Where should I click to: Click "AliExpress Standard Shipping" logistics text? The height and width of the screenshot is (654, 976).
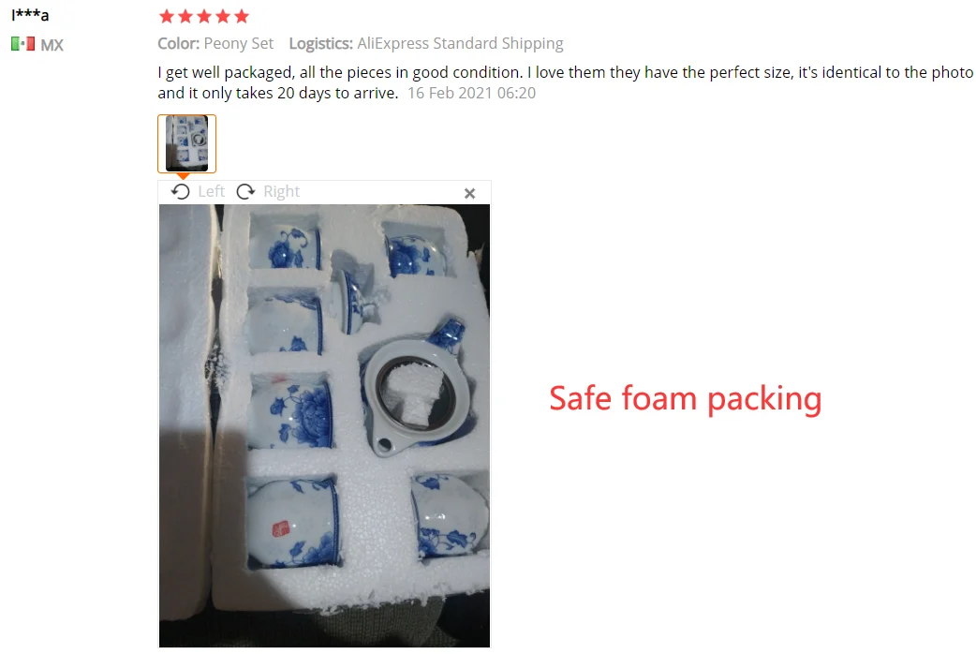point(460,44)
